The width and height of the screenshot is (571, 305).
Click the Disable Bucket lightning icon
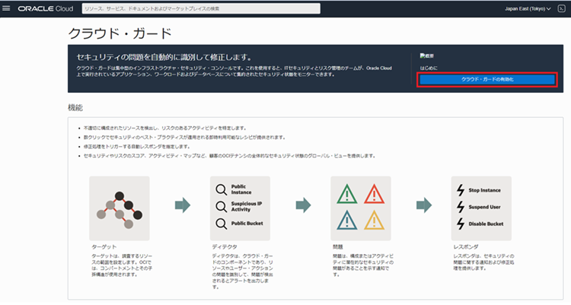(461, 224)
